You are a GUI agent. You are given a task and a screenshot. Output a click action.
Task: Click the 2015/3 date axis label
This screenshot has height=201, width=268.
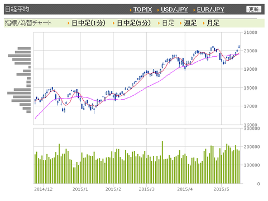coord(146,189)
